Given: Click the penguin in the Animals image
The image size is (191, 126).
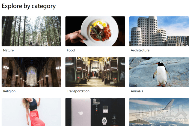Looking at the screenshot, I should point(162,74).
